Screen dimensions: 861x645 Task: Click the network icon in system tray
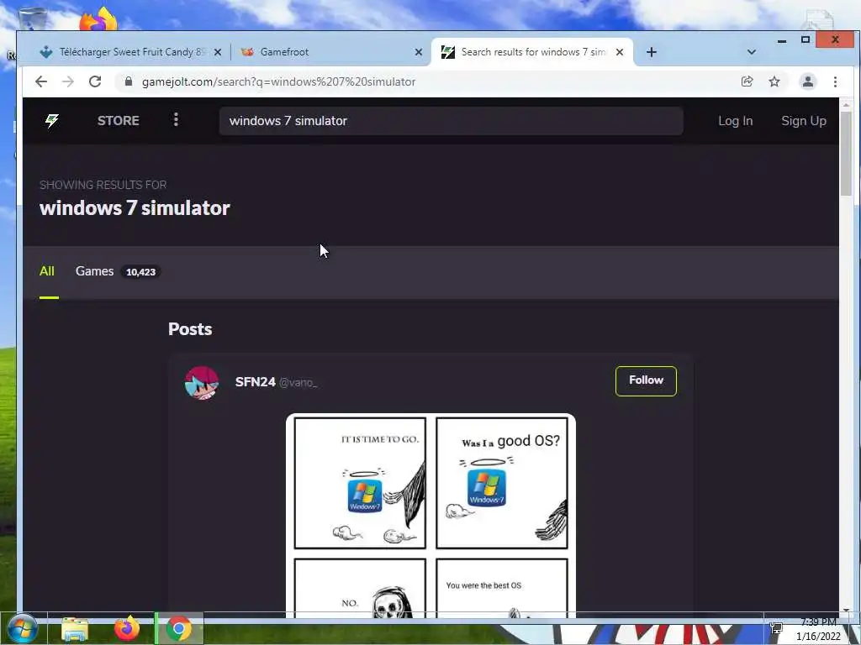(776, 628)
